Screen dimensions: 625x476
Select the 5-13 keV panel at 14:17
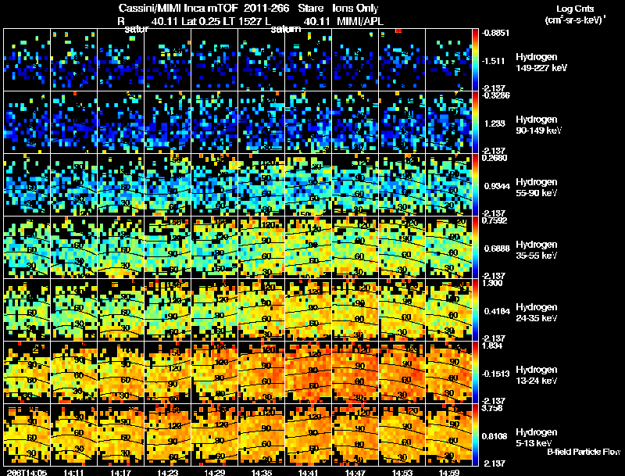click(x=121, y=435)
